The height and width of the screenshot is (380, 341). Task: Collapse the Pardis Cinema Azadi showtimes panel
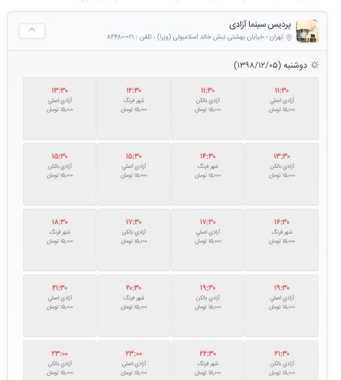coord(32,31)
